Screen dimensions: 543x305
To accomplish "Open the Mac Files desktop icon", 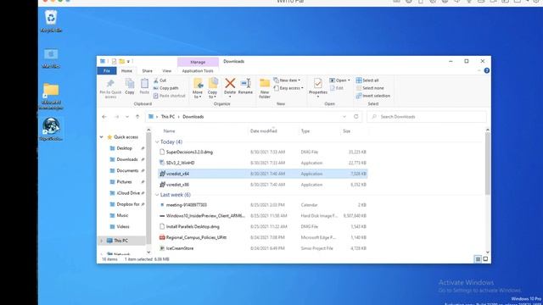I will pyautogui.click(x=51, y=58).
